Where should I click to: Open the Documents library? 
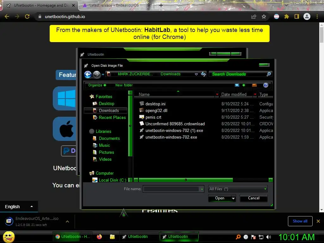tap(109, 138)
